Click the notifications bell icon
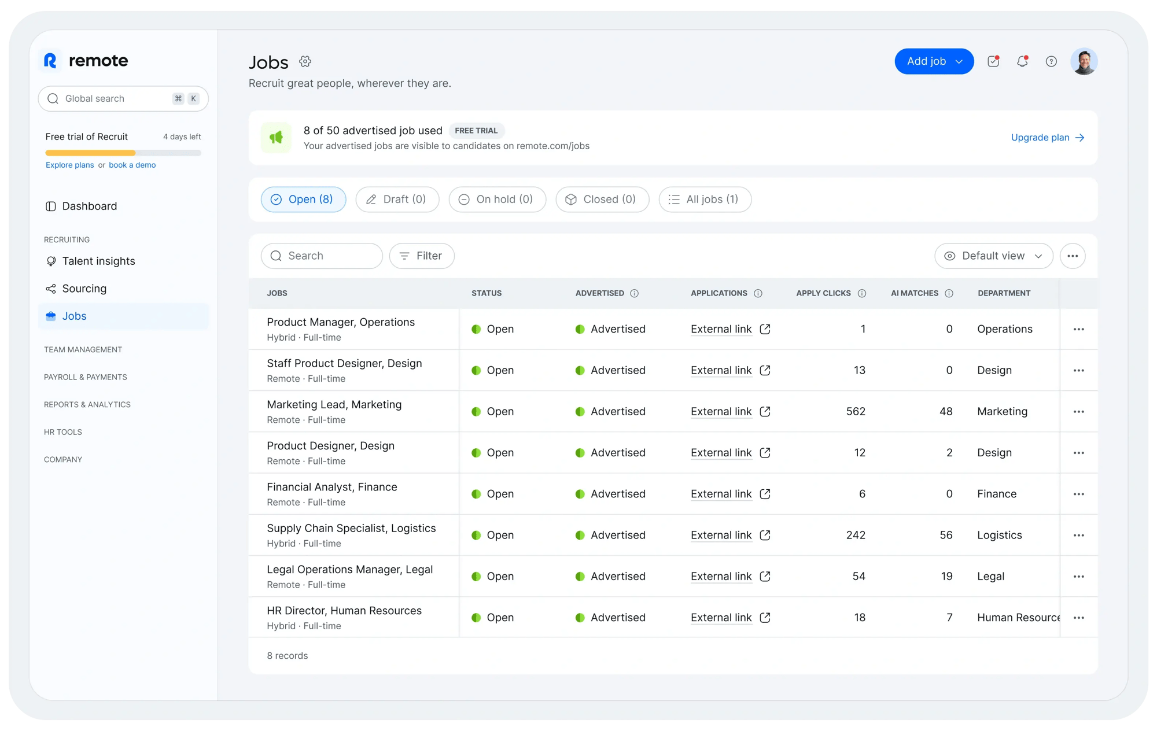The height and width of the screenshot is (731, 1157). point(1022,61)
